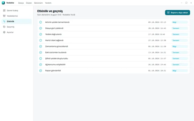Click info icon beside Artımlı yedek tamamlandı
The image size is (194, 121).
point(41,22)
